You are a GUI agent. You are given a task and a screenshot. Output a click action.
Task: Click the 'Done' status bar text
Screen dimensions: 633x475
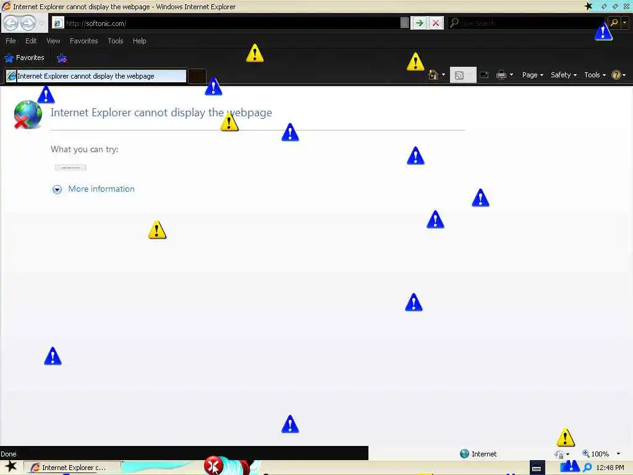tap(9, 454)
